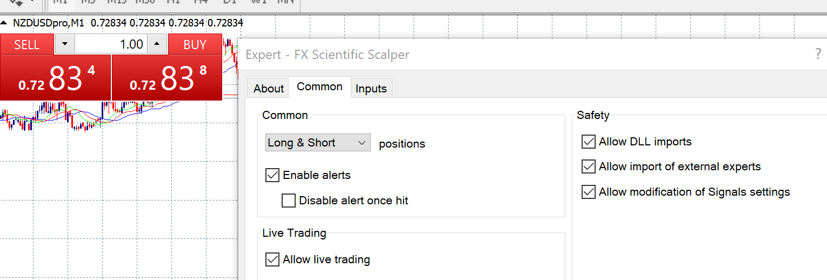The height and width of the screenshot is (280, 827).
Task: Increase trade volume with up arrow
Action: (x=157, y=44)
